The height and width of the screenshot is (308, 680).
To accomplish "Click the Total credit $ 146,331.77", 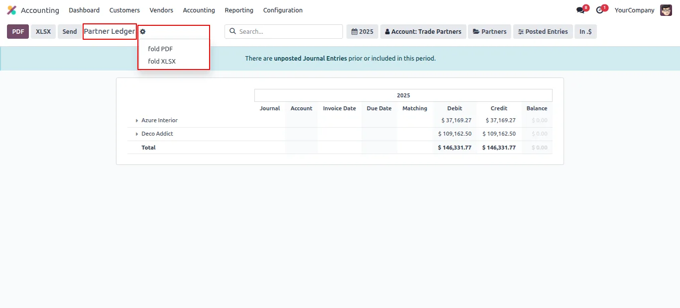I will tap(499, 148).
